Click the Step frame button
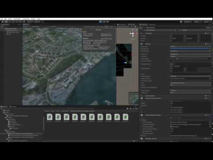Image resolution: width=213 pixels, height=160 pixels. click(108, 22)
